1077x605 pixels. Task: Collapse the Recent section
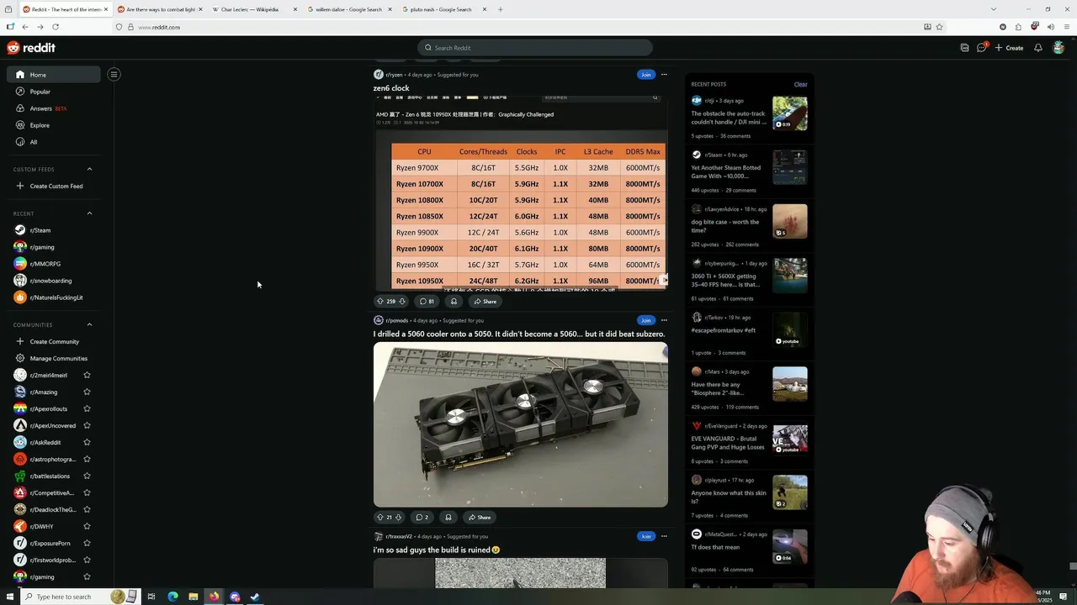[x=89, y=213]
